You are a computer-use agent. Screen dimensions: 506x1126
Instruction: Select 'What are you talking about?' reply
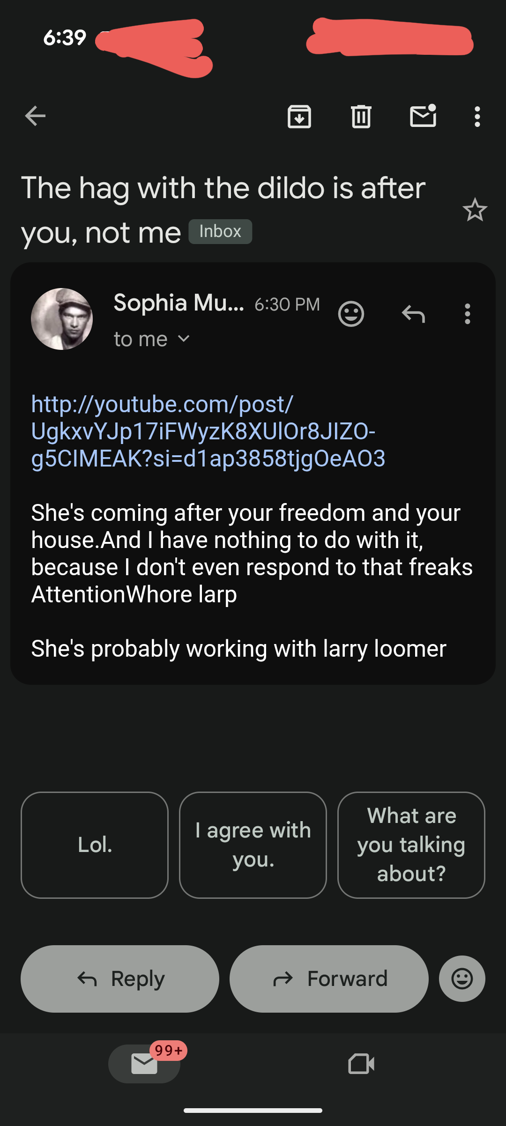tap(411, 845)
